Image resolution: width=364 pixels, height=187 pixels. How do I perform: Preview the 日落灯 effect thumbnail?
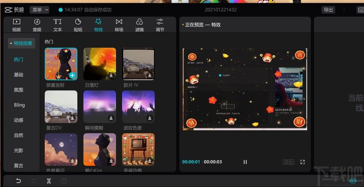pyautogui.click(x=100, y=64)
